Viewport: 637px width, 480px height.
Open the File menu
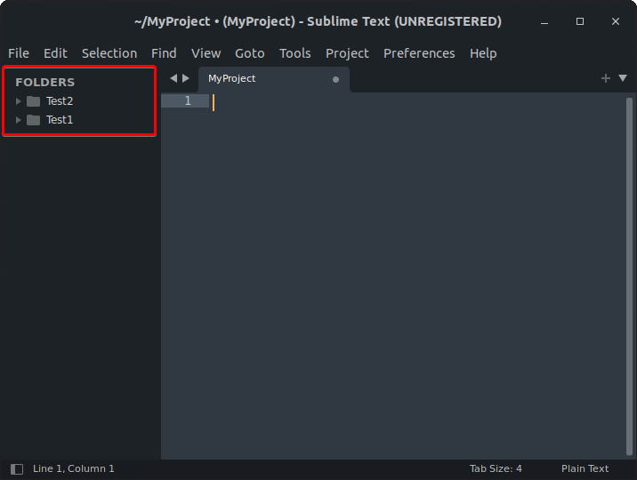click(x=19, y=53)
